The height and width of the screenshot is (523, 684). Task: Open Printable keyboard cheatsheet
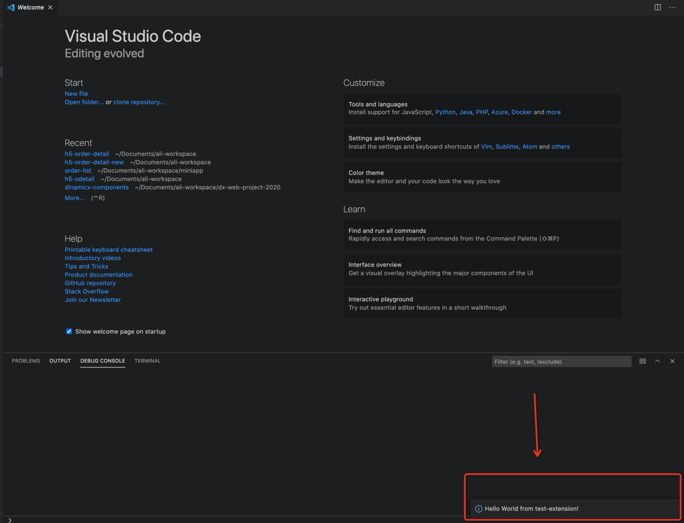(109, 250)
